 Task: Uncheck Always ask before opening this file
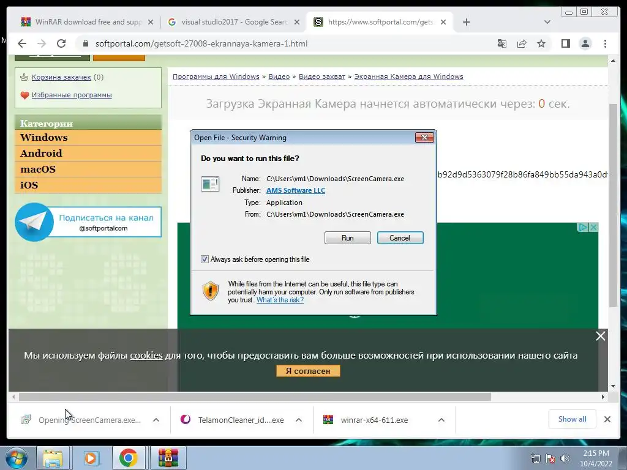[205, 259]
